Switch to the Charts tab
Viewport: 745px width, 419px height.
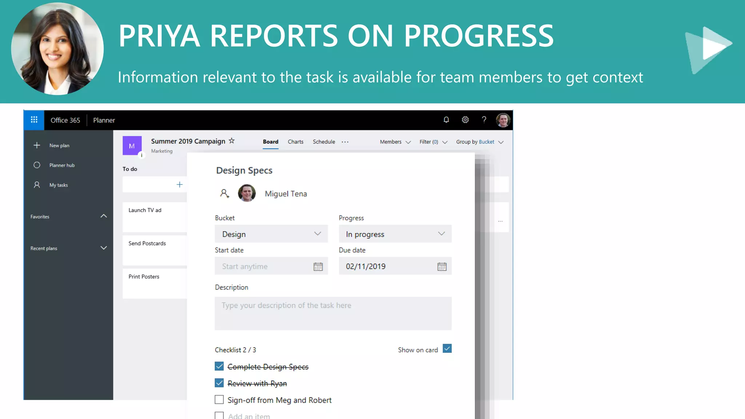[295, 142]
